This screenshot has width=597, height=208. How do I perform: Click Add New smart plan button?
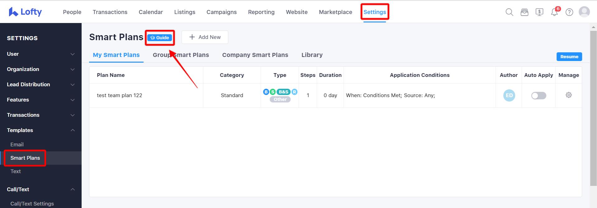[205, 37]
